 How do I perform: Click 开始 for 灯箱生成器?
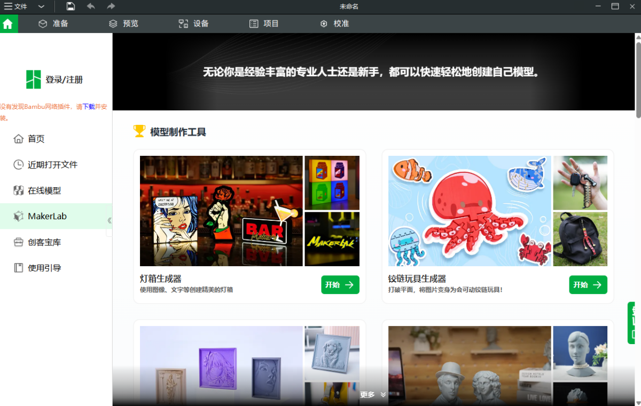click(340, 285)
